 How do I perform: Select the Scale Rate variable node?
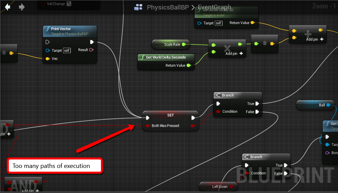tap(171, 44)
